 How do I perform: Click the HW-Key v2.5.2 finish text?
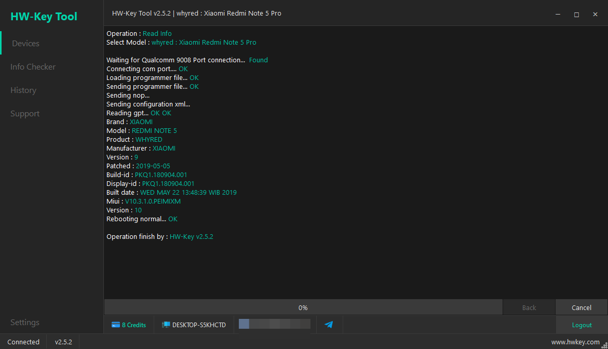coord(192,236)
